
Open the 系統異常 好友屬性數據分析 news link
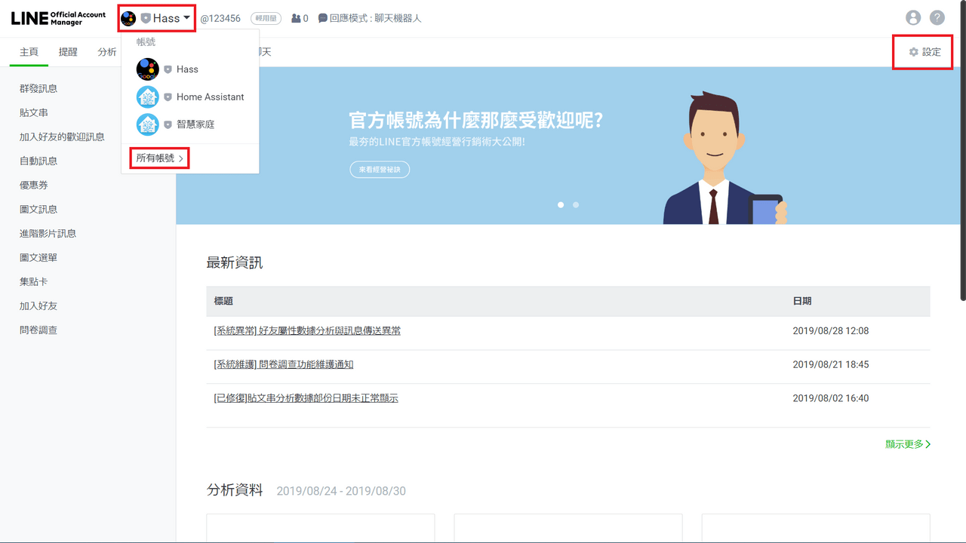point(307,330)
